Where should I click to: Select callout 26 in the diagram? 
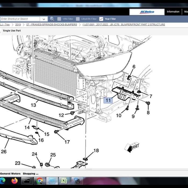pyautogui.click(x=4, y=151)
